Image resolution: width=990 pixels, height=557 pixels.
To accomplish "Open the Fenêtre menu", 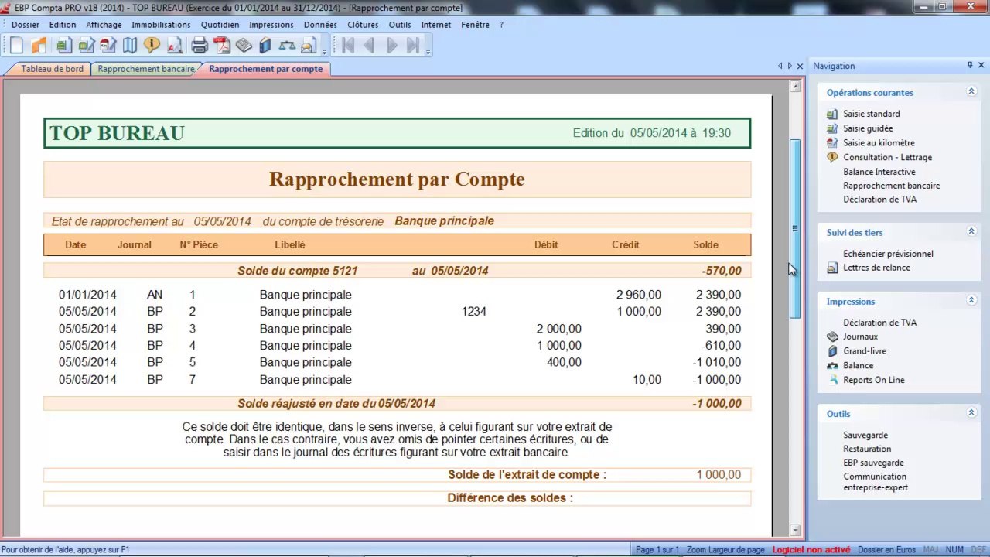I will click(x=475, y=25).
